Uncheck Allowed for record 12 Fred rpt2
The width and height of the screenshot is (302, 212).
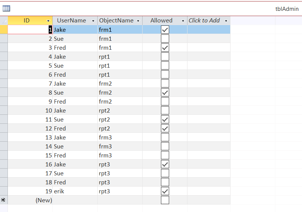[165, 128]
